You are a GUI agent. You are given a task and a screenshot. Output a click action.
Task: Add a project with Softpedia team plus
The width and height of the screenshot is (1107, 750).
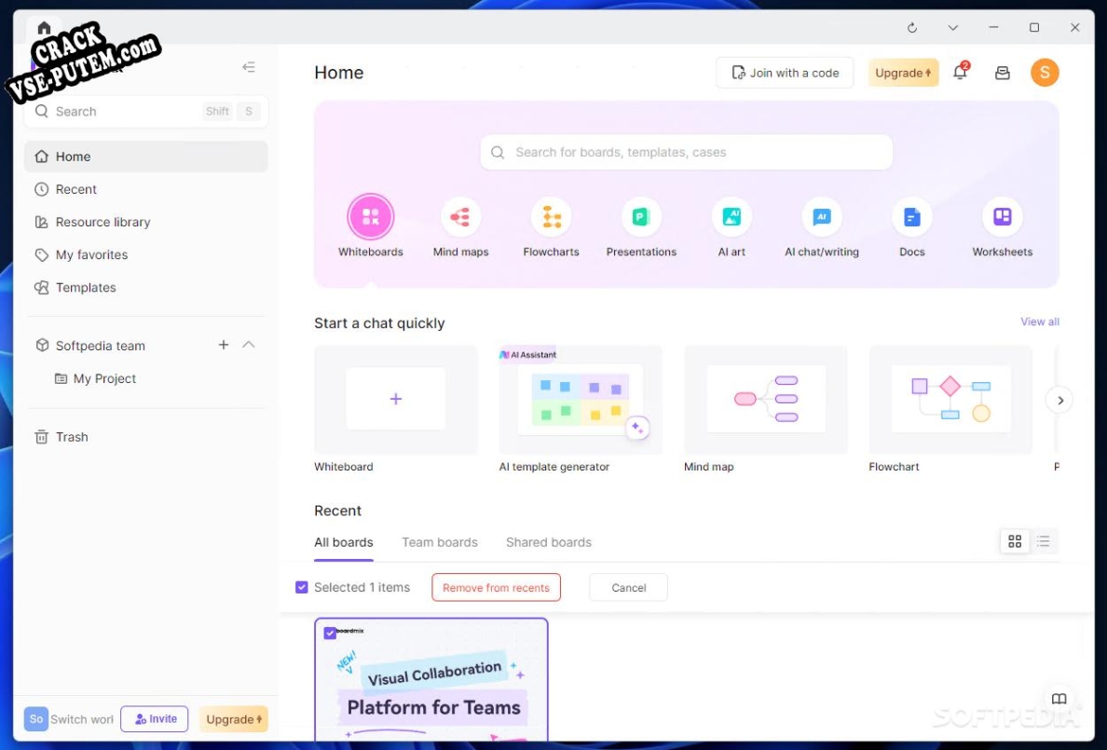click(x=224, y=345)
